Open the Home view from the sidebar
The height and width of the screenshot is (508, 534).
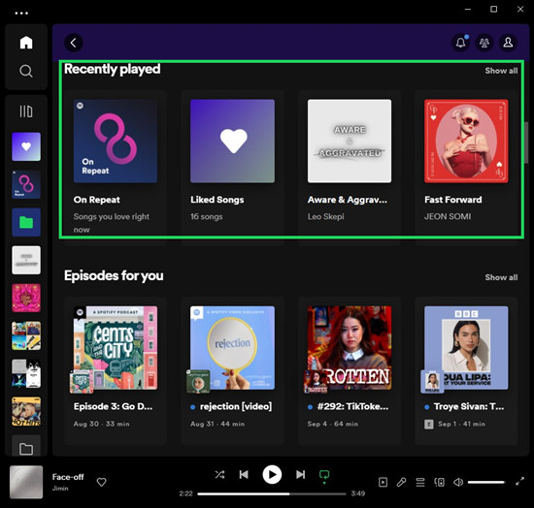[26, 43]
